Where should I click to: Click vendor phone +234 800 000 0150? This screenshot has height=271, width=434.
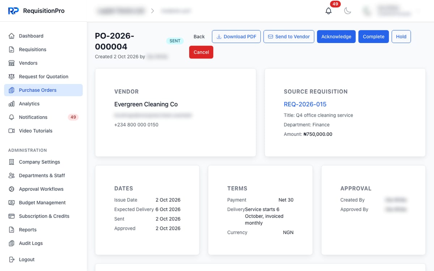point(136,125)
